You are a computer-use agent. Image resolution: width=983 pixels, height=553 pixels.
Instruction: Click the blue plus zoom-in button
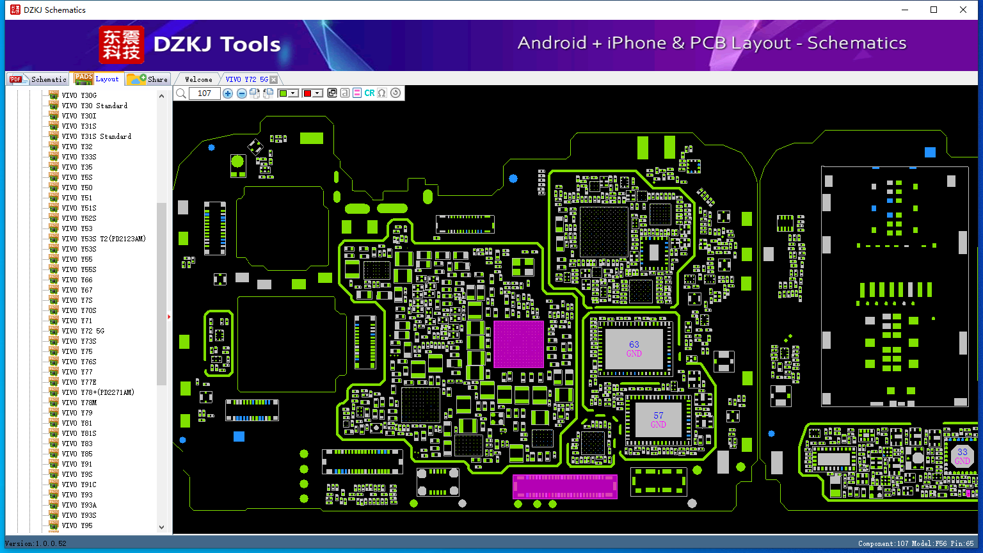click(228, 93)
